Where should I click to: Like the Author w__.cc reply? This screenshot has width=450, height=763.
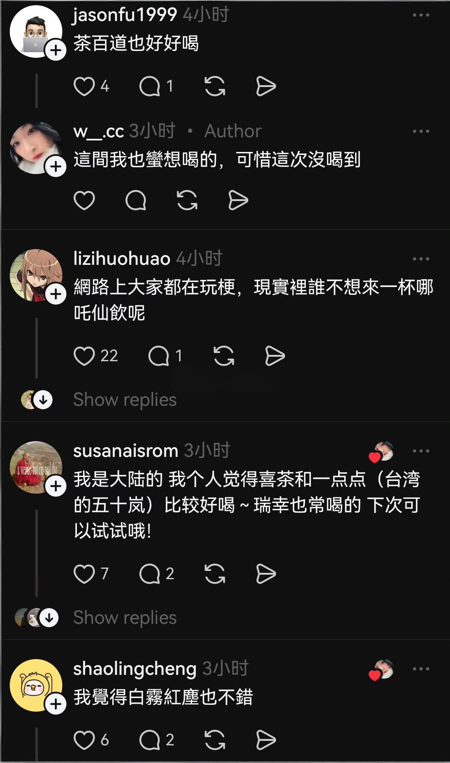(x=84, y=200)
